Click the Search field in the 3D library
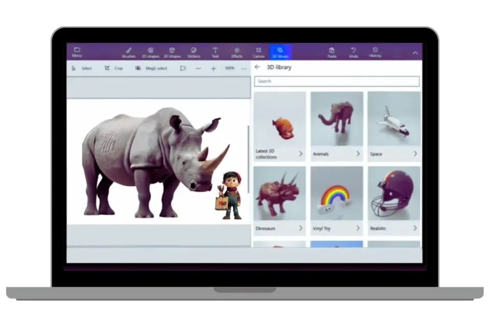Image resolution: width=490 pixels, height=327 pixels. [x=337, y=81]
